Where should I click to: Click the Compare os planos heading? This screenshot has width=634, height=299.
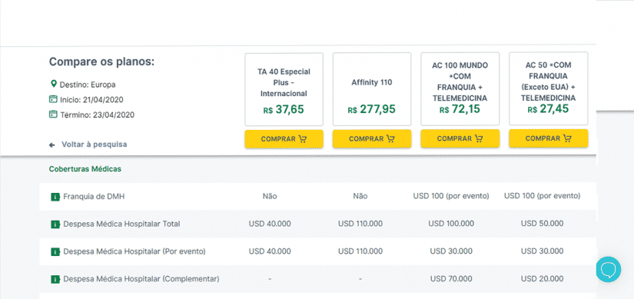tap(102, 62)
